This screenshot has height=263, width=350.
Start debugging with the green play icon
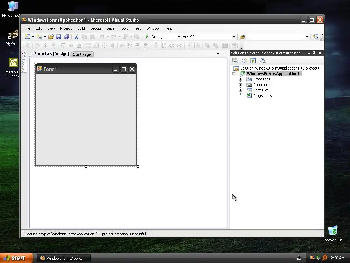[147, 36]
